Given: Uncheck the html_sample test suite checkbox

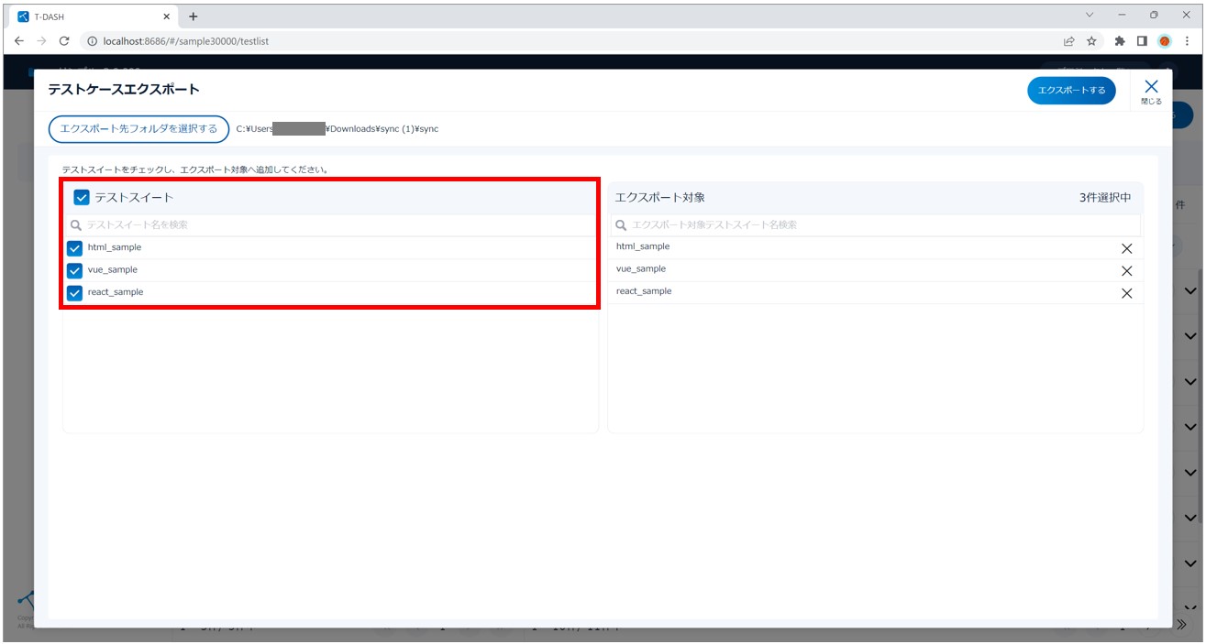Looking at the screenshot, I should 75,248.
